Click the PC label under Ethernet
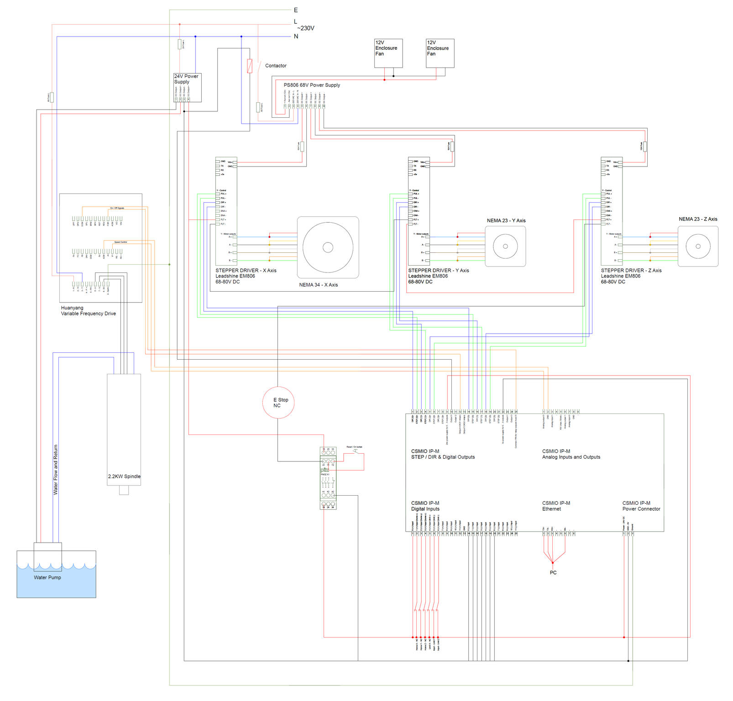The height and width of the screenshot is (701, 733). click(x=553, y=572)
